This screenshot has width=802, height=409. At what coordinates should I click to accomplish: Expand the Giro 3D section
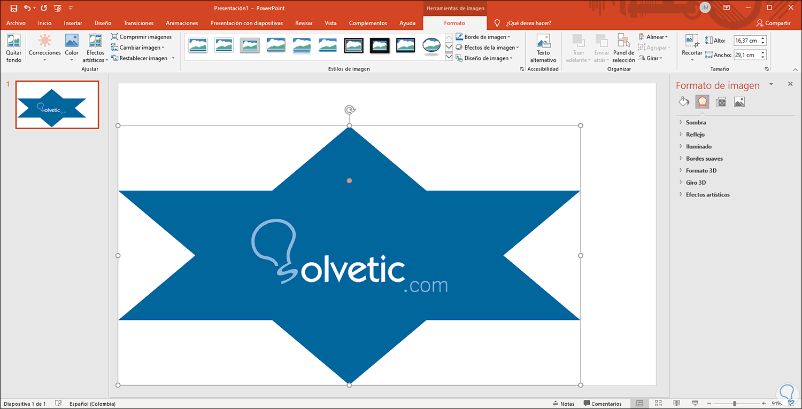pyautogui.click(x=695, y=183)
